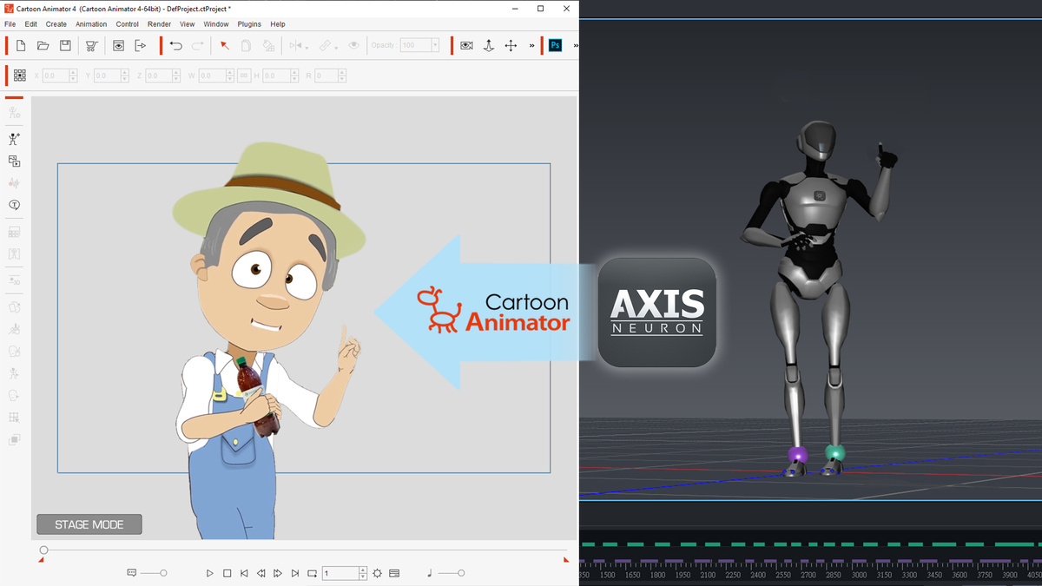The width and height of the screenshot is (1042, 586).
Task: Open the Animation menu
Action: click(91, 24)
